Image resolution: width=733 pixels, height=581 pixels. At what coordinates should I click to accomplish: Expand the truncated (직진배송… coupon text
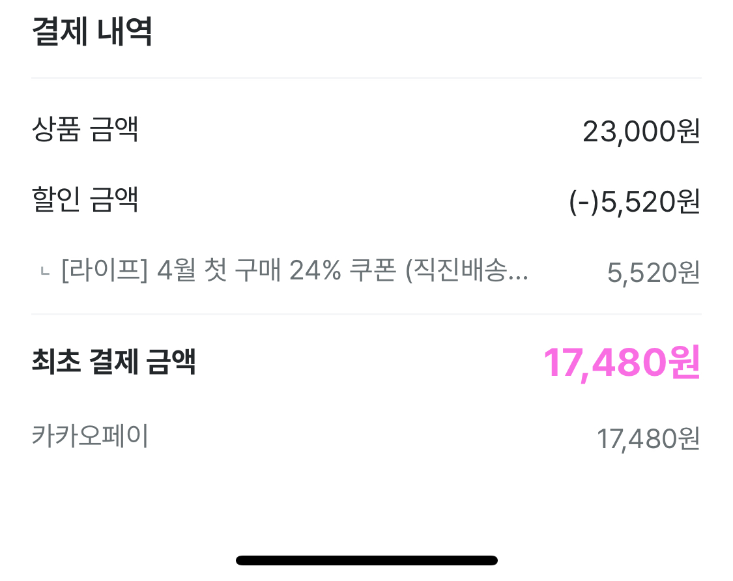[x=467, y=271]
